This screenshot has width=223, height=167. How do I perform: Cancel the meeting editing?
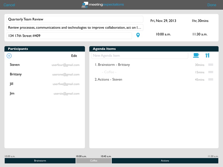pyautogui.click(x=9, y=5)
